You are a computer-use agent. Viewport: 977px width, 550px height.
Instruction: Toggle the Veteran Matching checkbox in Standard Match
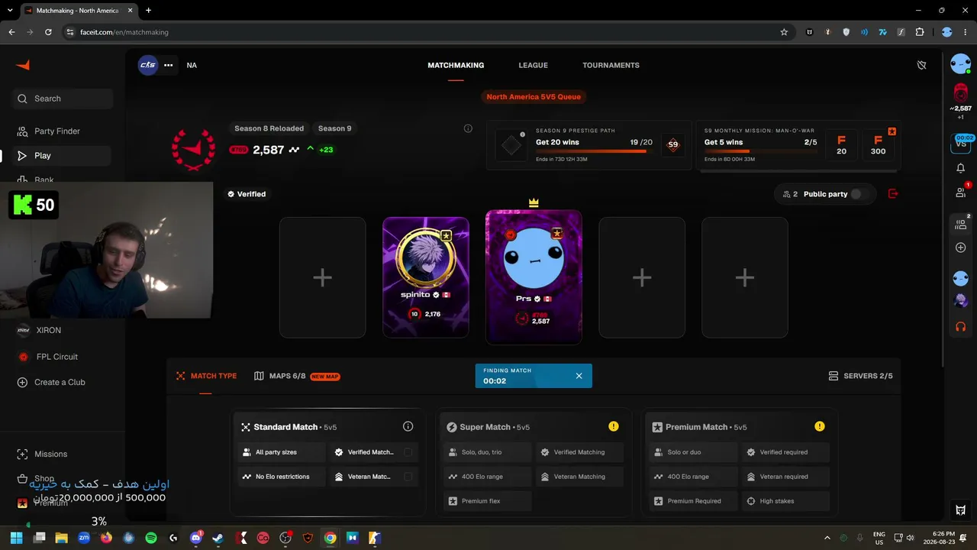tap(408, 477)
